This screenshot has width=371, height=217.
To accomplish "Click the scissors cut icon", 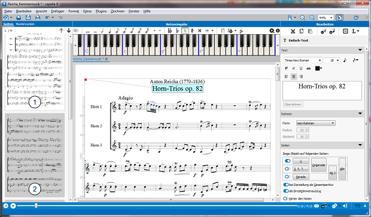I will pyautogui.click(x=293, y=31).
